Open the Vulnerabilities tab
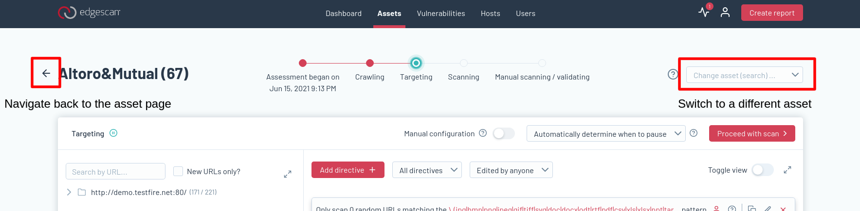The width and height of the screenshot is (860, 211). coord(441,14)
